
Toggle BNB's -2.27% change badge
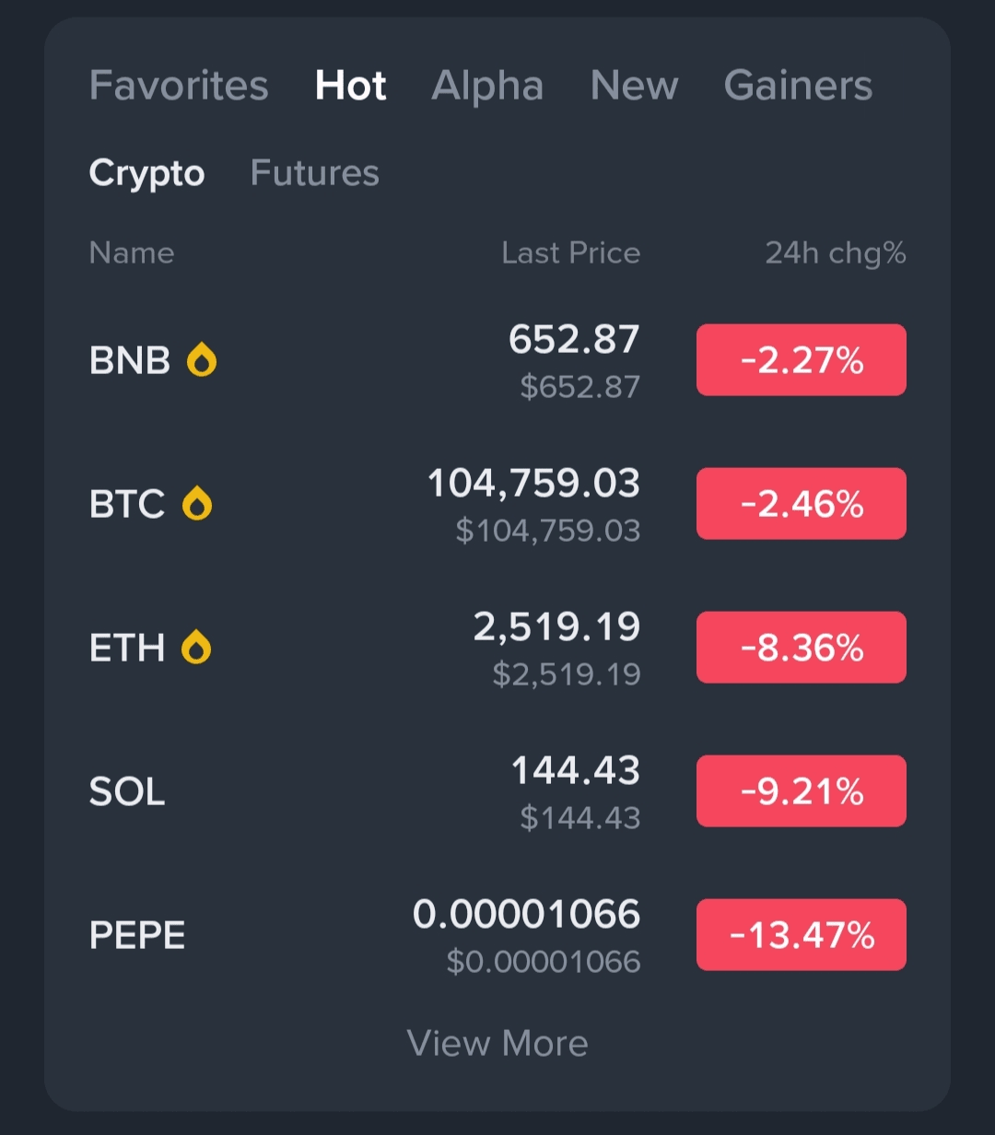801,360
